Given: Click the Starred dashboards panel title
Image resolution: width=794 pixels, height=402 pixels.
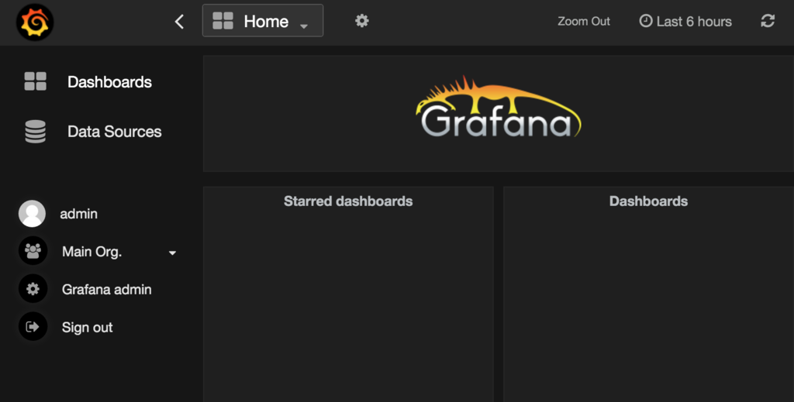Looking at the screenshot, I should pyautogui.click(x=348, y=201).
